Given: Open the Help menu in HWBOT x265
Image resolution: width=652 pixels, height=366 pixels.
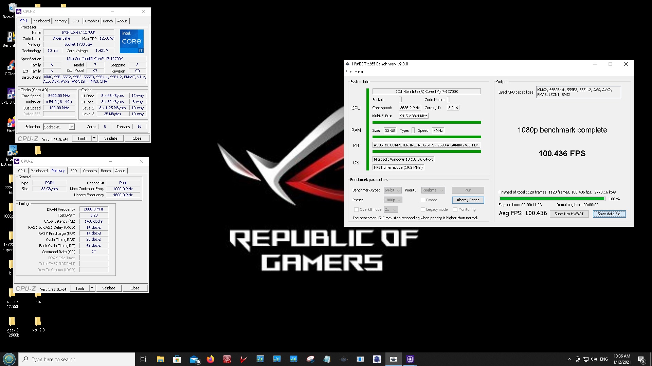Looking at the screenshot, I should point(359,72).
